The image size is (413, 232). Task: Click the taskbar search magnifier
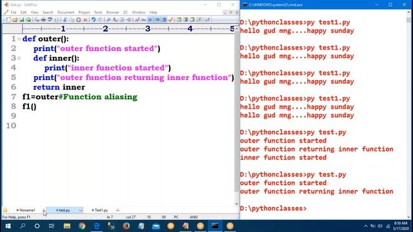(x=23, y=226)
